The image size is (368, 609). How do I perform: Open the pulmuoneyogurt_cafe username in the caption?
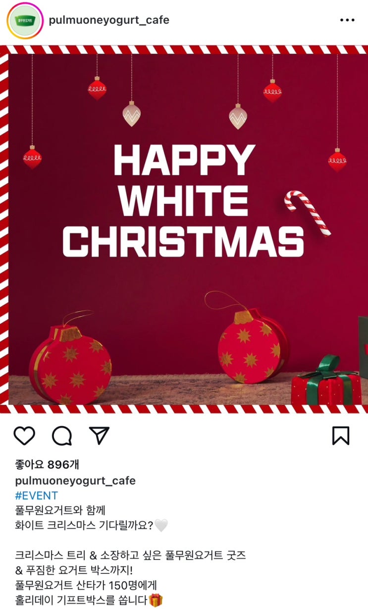75,481
